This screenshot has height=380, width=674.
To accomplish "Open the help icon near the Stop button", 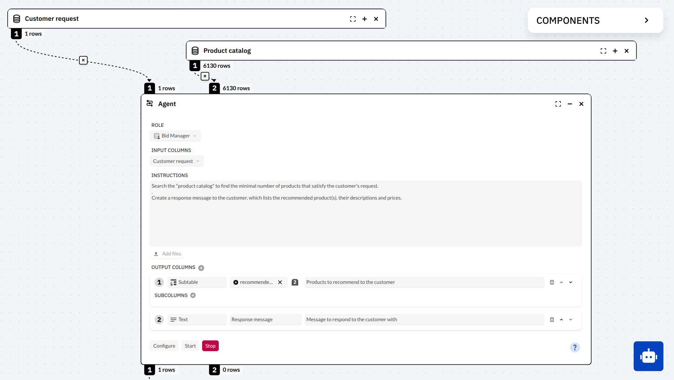I will click(575, 347).
